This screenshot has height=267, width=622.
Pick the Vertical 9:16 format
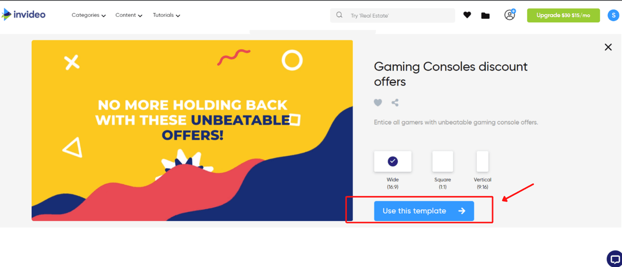tap(482, 162)
